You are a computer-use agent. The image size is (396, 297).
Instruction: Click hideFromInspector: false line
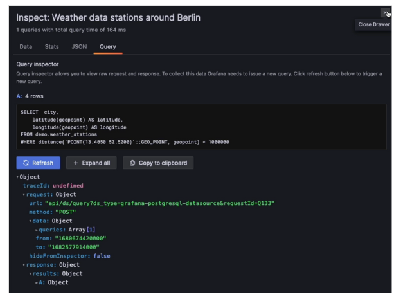pyautogui.click(x=69, y=256)
